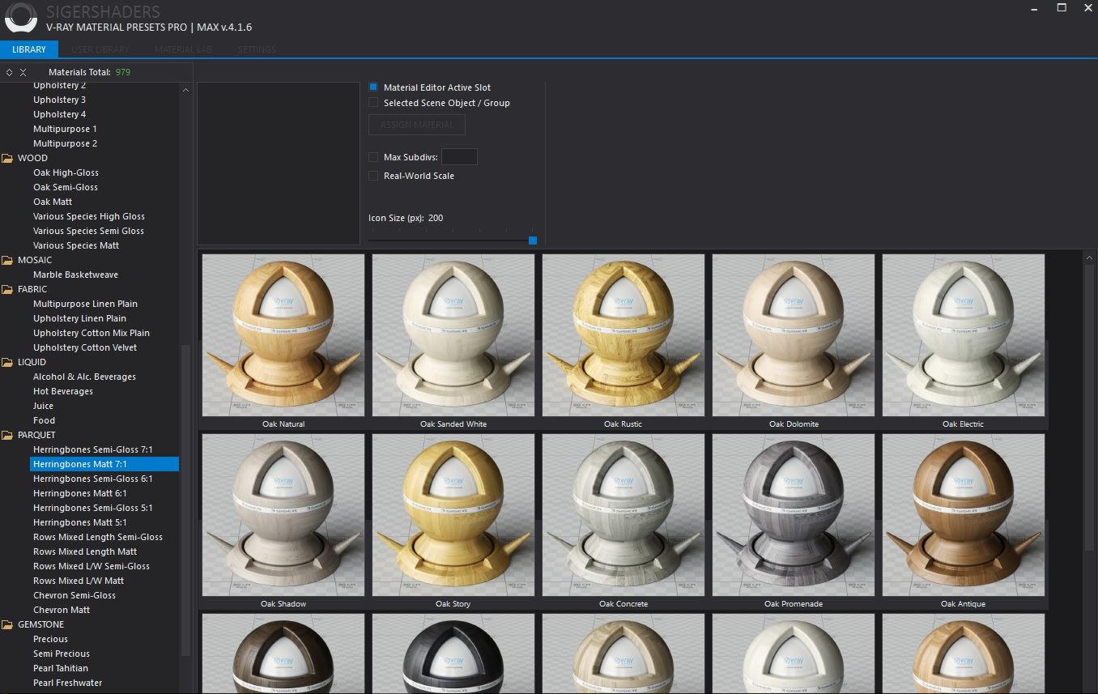The width and height of the screenshot is (1098, 694).
Task: Open Herringbones Semi-Gloss 6:1
Action: (x=93, y=479)
